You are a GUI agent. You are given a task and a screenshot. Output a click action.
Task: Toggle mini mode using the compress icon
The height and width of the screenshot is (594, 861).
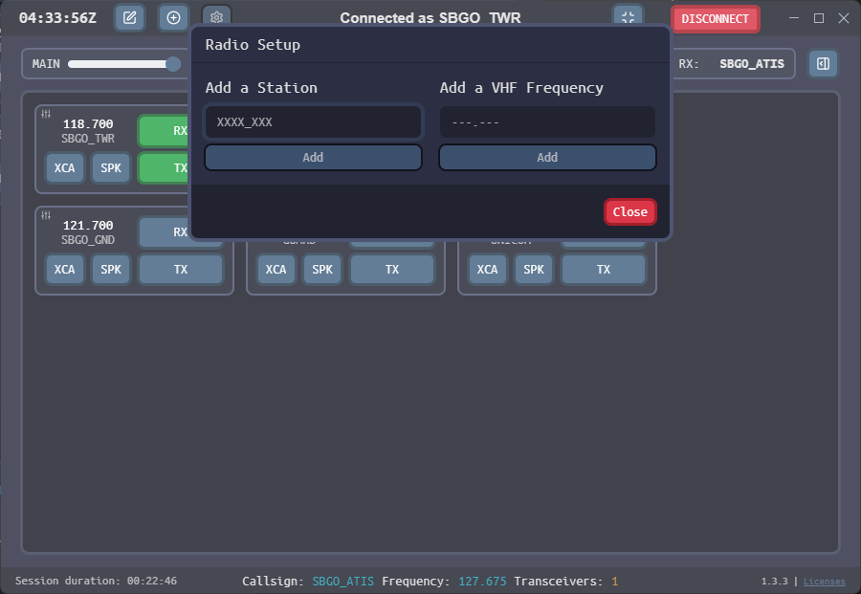pyautogui.click(x=628, y=18)
